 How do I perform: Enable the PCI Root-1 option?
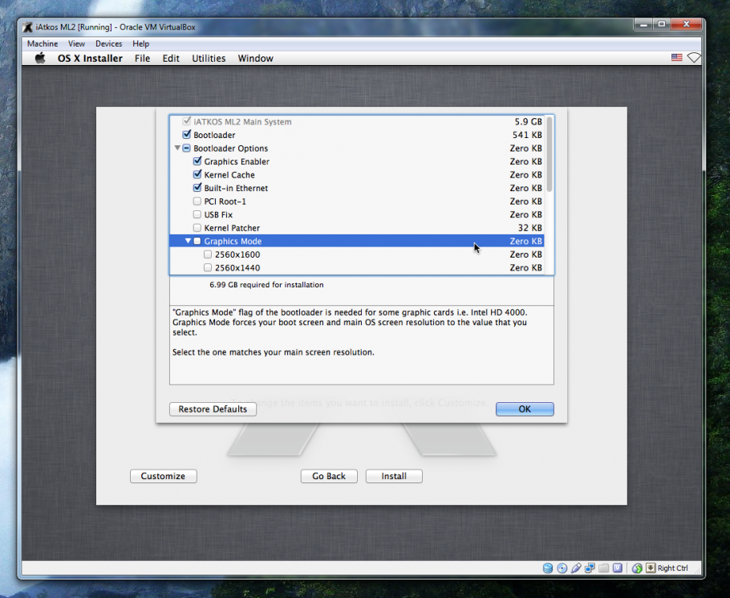(x=197, y=201)
